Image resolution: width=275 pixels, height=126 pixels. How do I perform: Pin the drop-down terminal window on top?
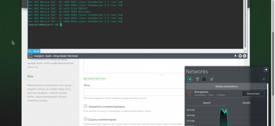coord(235,56)
